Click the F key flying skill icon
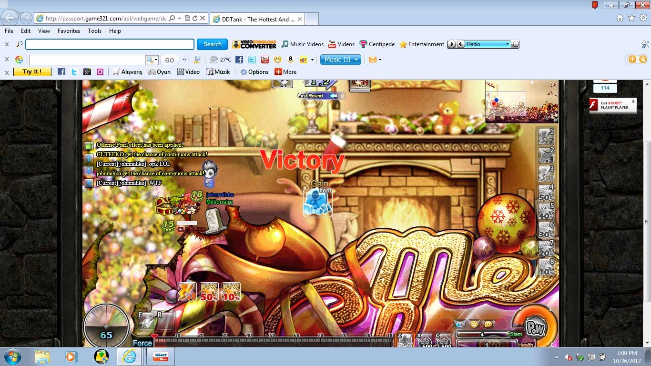The image size is (651, 366). pyautogui.click(x=147, y=321)
